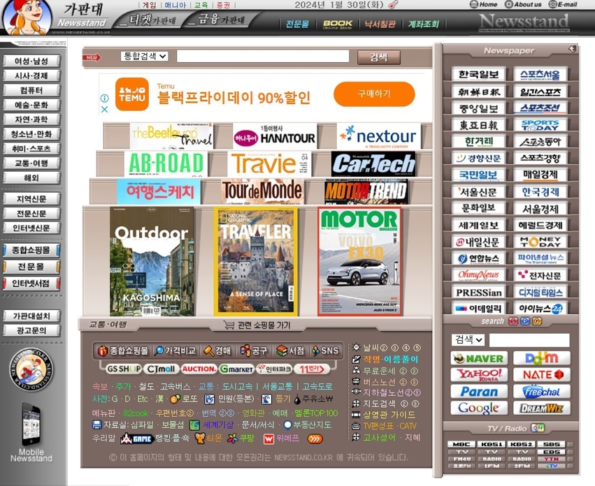Open the 교통·여행 sidebar category
The width and height of the screenshot is (595, 486).
[x=31, y=163]
